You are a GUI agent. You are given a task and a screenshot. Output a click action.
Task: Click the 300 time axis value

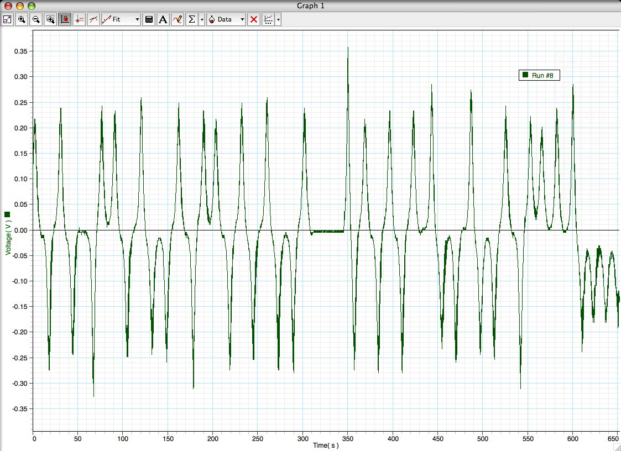click(302, 439)
